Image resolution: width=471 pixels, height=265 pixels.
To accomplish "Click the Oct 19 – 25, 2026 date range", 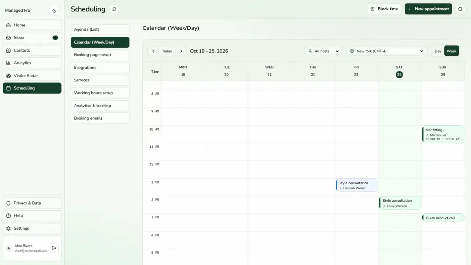I will pyautogui.click(x=209, y=51).
